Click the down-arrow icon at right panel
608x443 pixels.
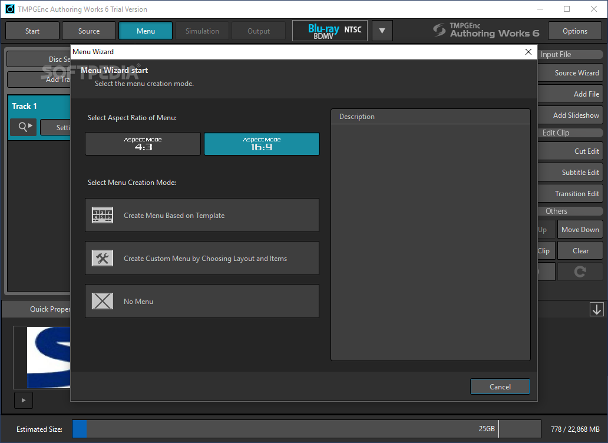[596, 309]
